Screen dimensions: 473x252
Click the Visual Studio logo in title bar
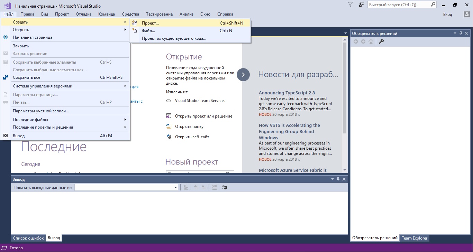tap(7, 5)
